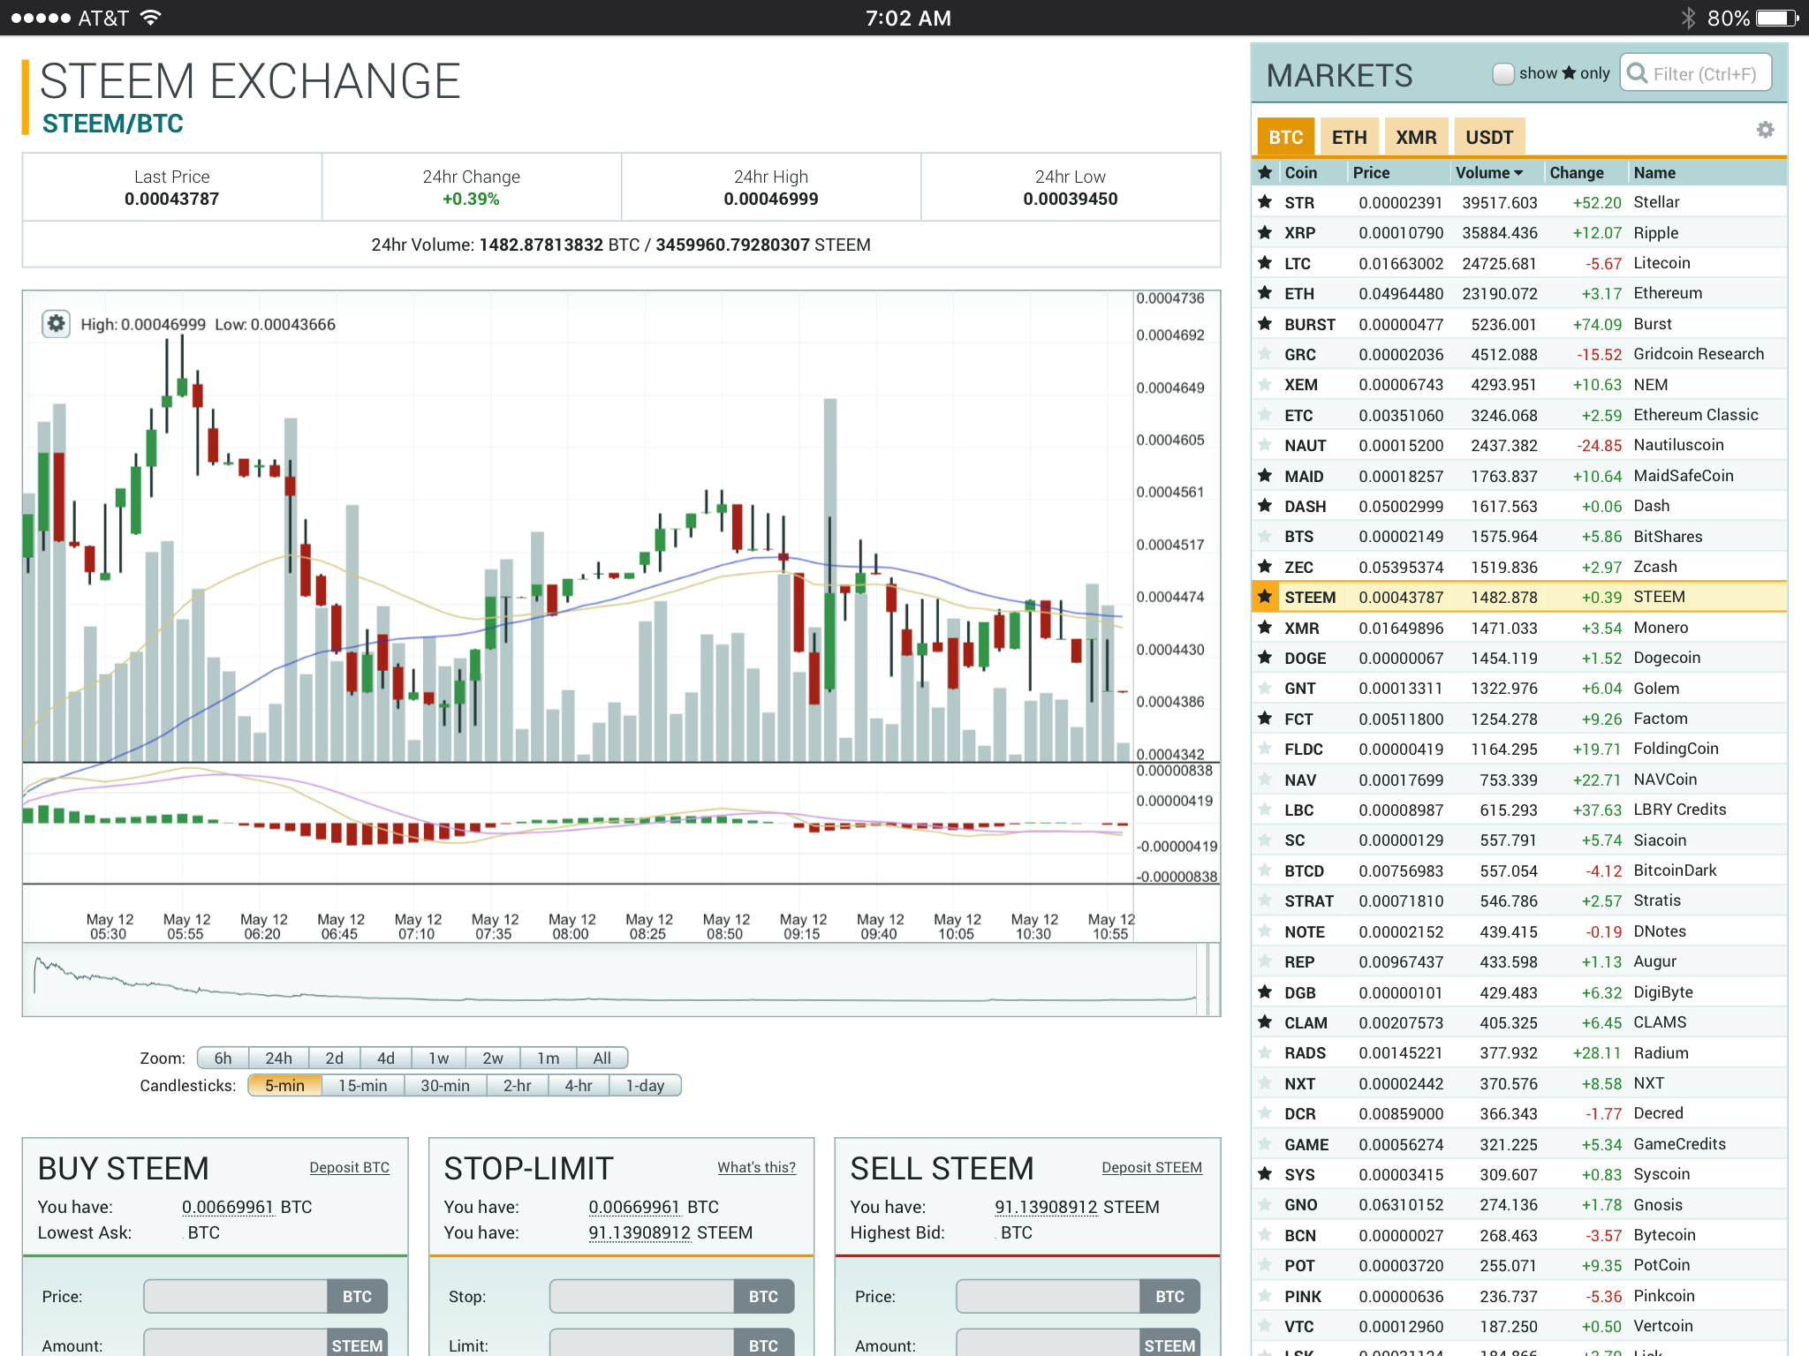Select 15-min candlesticks

(362, 1085)
